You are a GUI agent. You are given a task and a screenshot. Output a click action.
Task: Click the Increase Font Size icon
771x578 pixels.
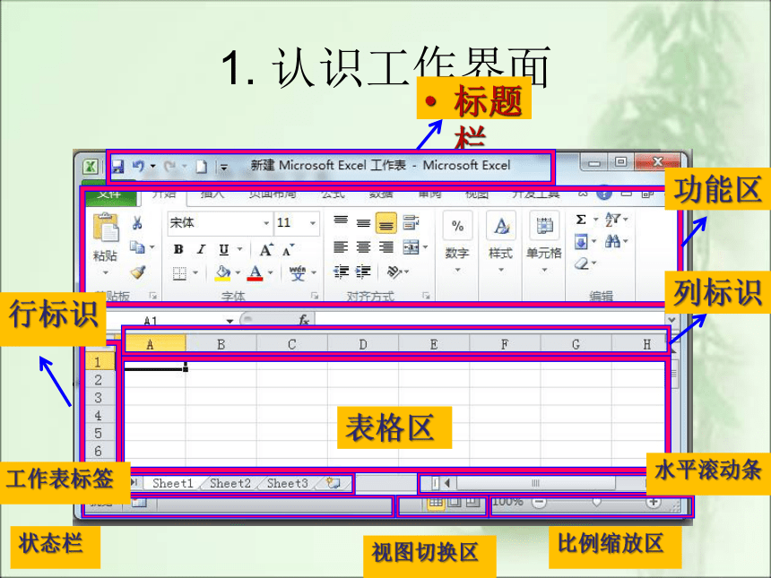(x=266, y=250)
